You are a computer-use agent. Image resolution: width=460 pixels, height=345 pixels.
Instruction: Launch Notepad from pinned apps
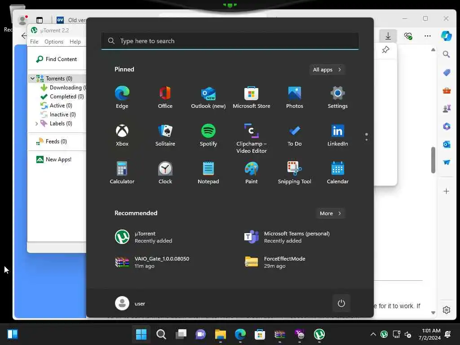208,173
